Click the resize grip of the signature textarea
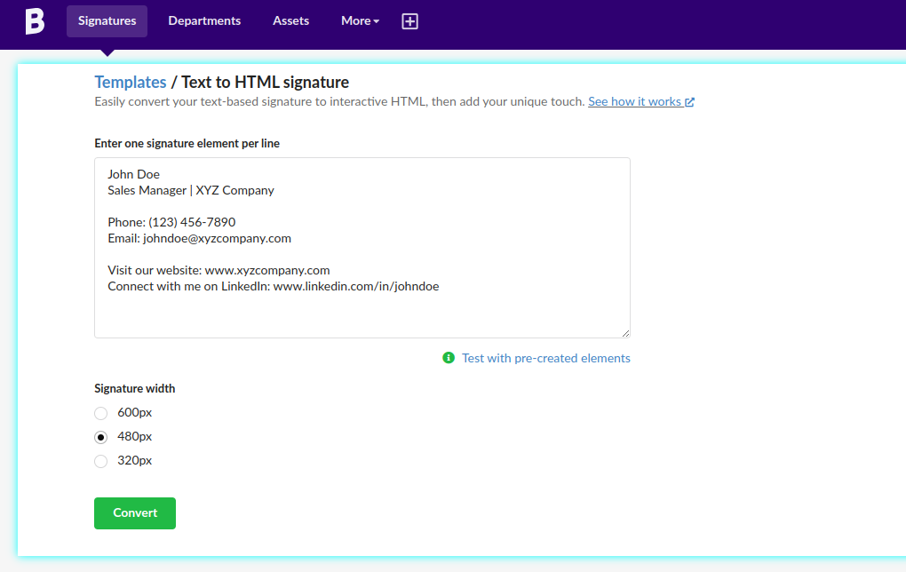Screen dimensions: 906x572 coord(626,333)
